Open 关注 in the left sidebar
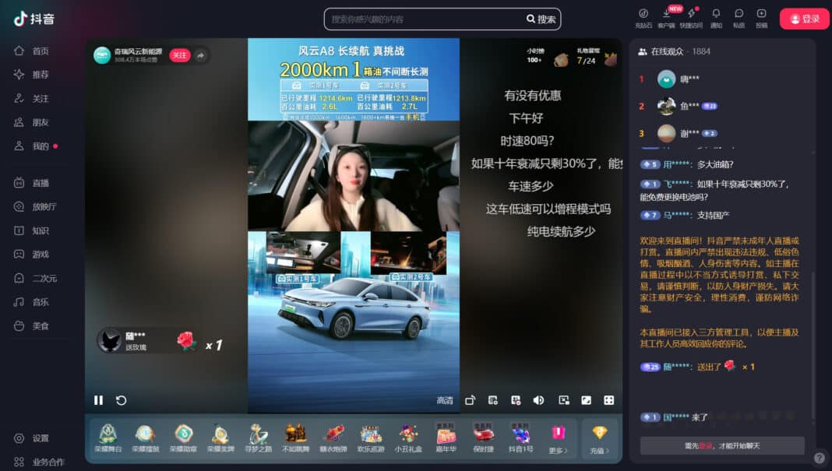Viewport: 832px width, 471px height. pyautogui.click(x=32, y=99)
